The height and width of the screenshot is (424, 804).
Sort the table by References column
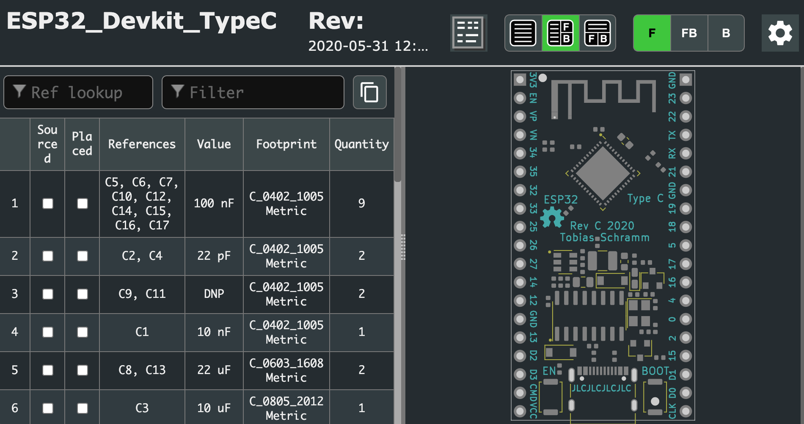(142, 144)
